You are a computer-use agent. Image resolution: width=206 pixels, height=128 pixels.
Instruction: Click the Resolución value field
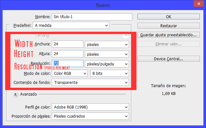point(68,64)
